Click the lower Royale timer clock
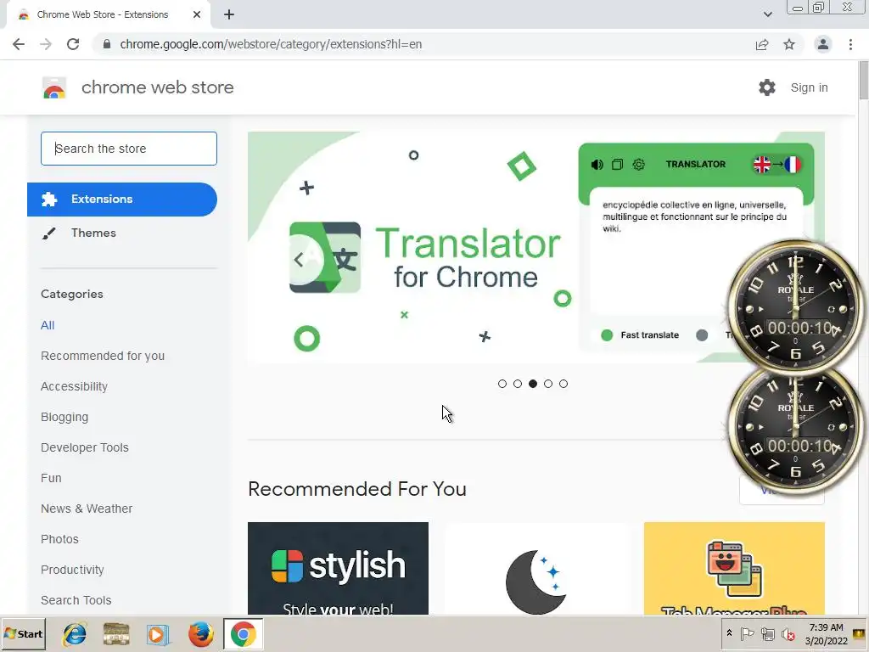 (x=795, y=430)
